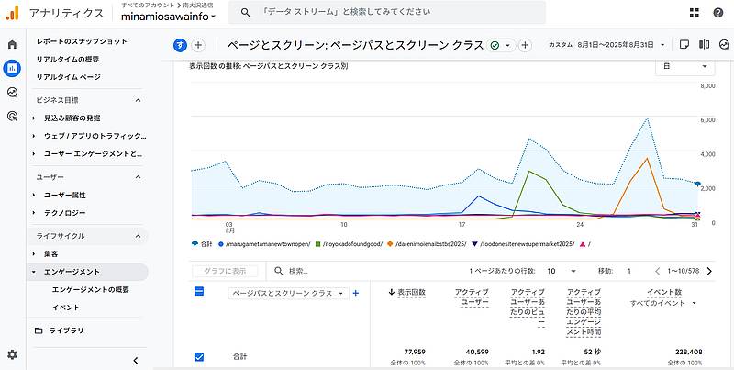The height and width of the screenshot is (370, 734).
Task: Click the annotations note icon in report toolbar
Action: coord(684,44)
